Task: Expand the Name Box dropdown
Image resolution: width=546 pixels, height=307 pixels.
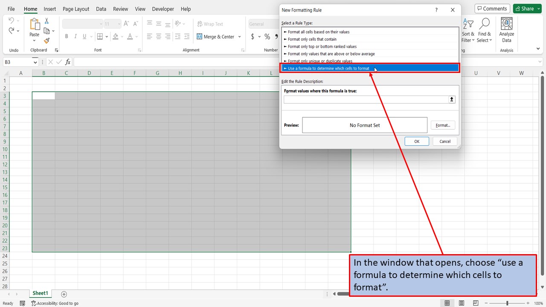Action: (35, 62)
